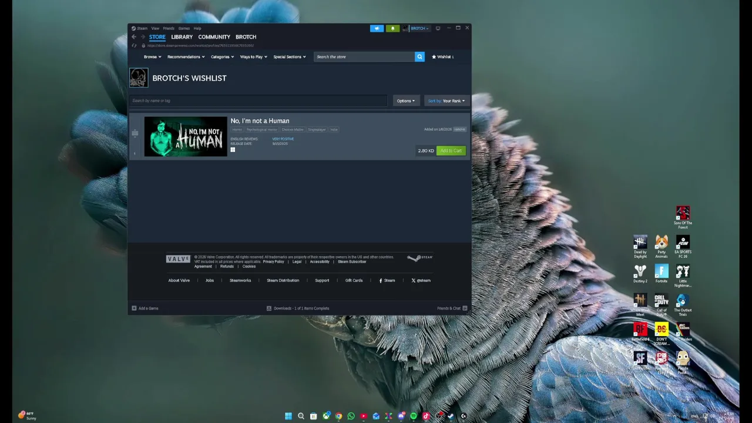Open the Support footer link
The height and width of the screenshot is (423, 752).
[322, 281]
